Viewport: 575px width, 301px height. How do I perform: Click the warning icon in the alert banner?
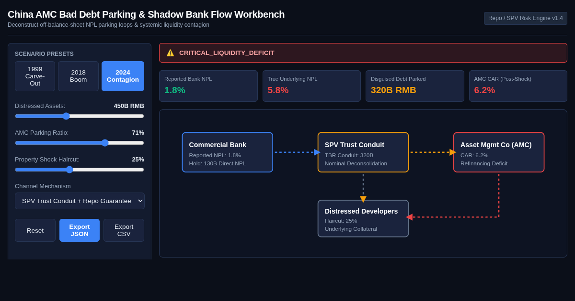170,53
